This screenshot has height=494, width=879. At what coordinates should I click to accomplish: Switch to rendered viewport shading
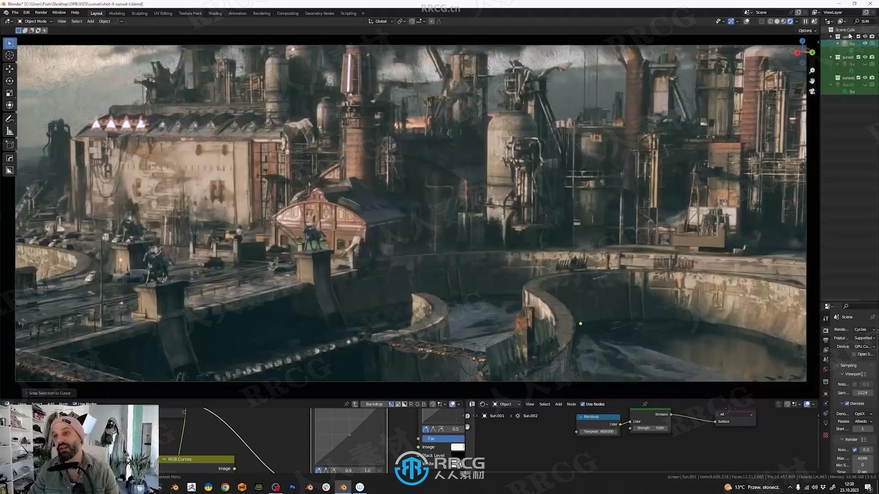point(790,21)
